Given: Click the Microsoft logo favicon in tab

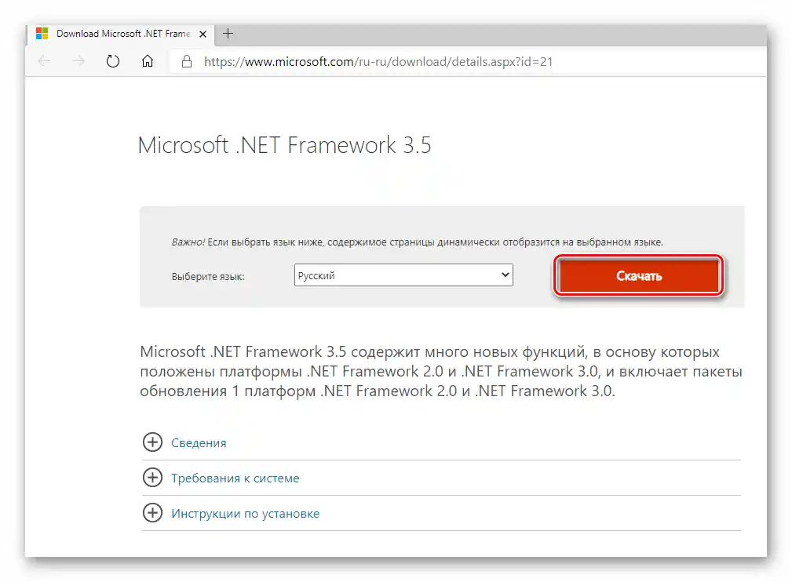Looking at the screenshot, I should 42,34.
